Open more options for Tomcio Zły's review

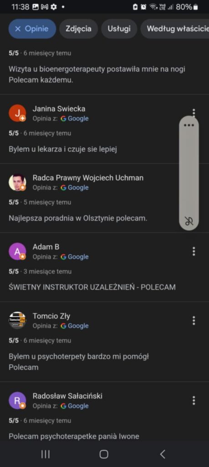(x=194, y=321)
